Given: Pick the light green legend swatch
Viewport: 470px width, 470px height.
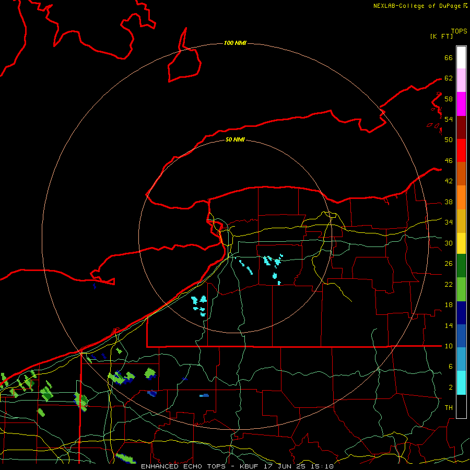Looking at the screenshot, I should point(461,289).
